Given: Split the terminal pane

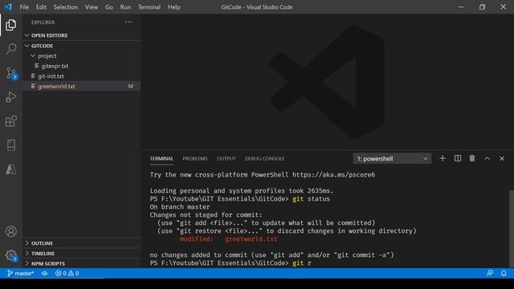Looking at the screenshot, I should [458, 159].
